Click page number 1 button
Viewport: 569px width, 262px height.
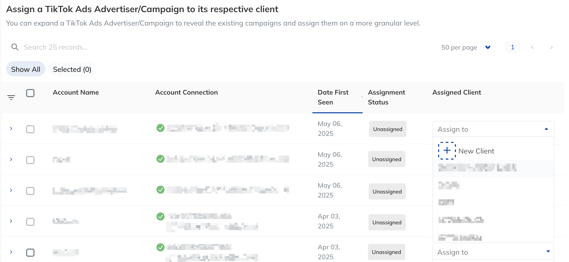[512, 47]
